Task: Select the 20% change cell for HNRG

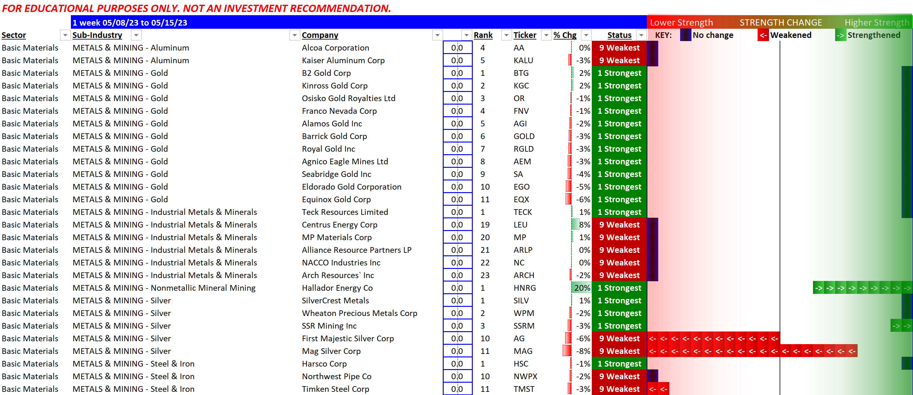Action: 581,288
